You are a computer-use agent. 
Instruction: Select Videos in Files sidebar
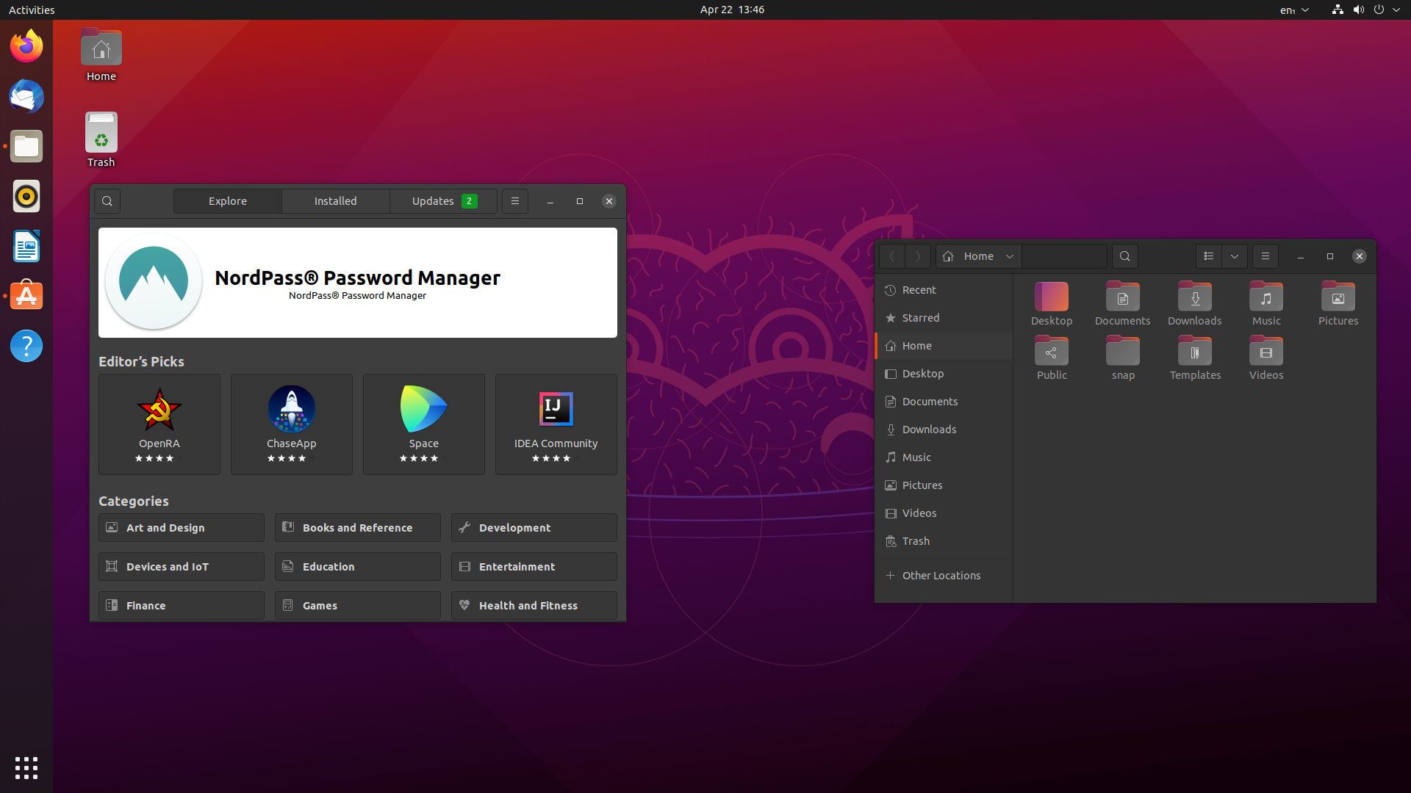[x=944, y=513]
